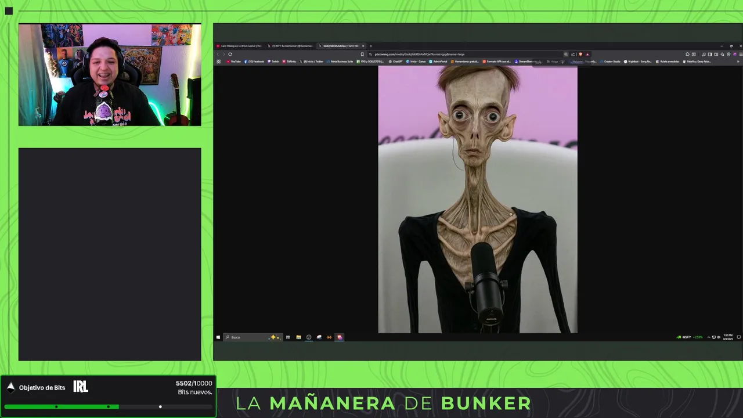Switch to Cain Velasquez vs Brock Lesnar tab
Screen dimensions: 743x418
pyautogui.click(x=240, y=46)
